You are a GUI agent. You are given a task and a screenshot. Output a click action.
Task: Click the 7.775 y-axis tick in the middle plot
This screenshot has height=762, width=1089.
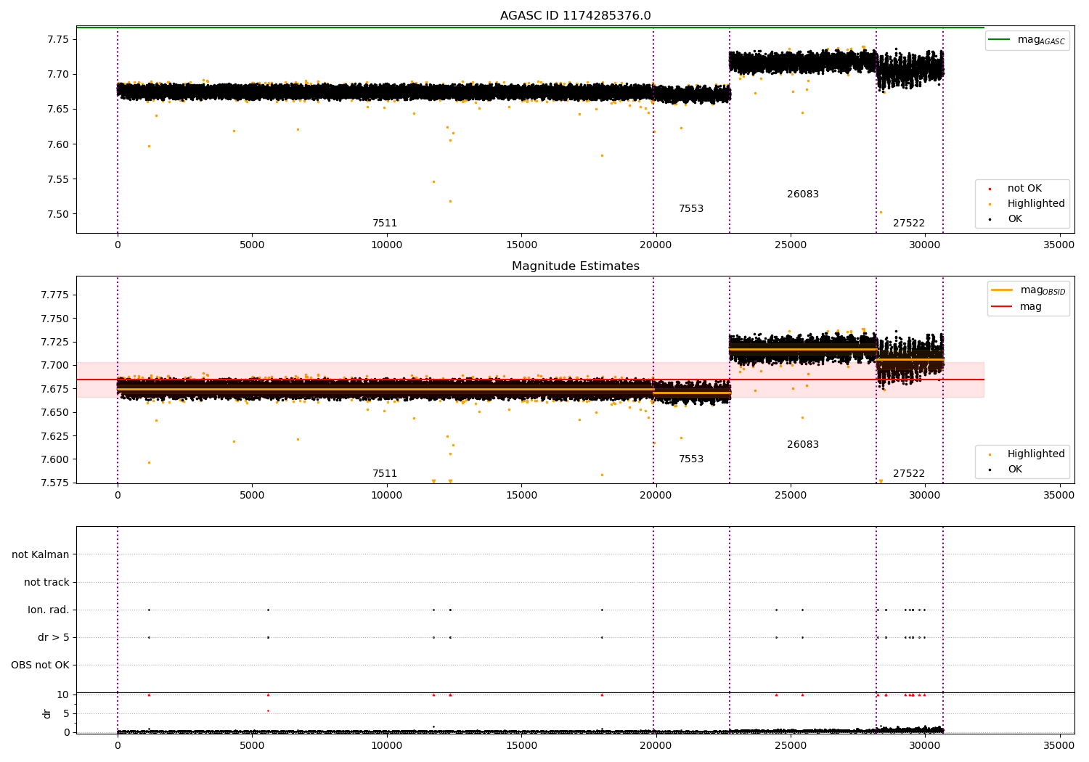point(55,295)
